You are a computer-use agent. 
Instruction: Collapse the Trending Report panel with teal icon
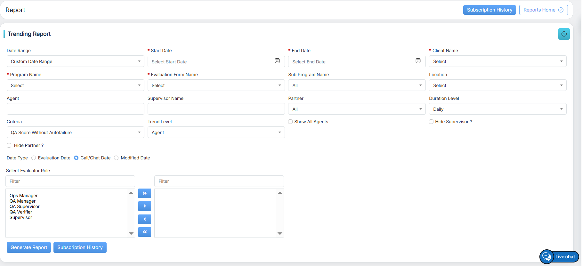pyautogui.click(x=564, y=34)
